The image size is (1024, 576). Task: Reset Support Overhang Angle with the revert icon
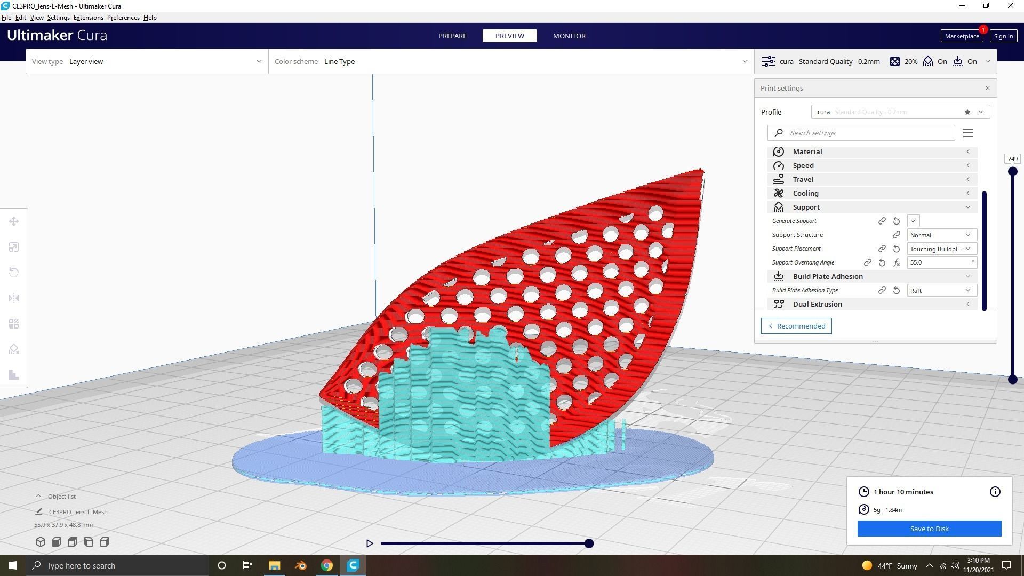pos(882,262)
